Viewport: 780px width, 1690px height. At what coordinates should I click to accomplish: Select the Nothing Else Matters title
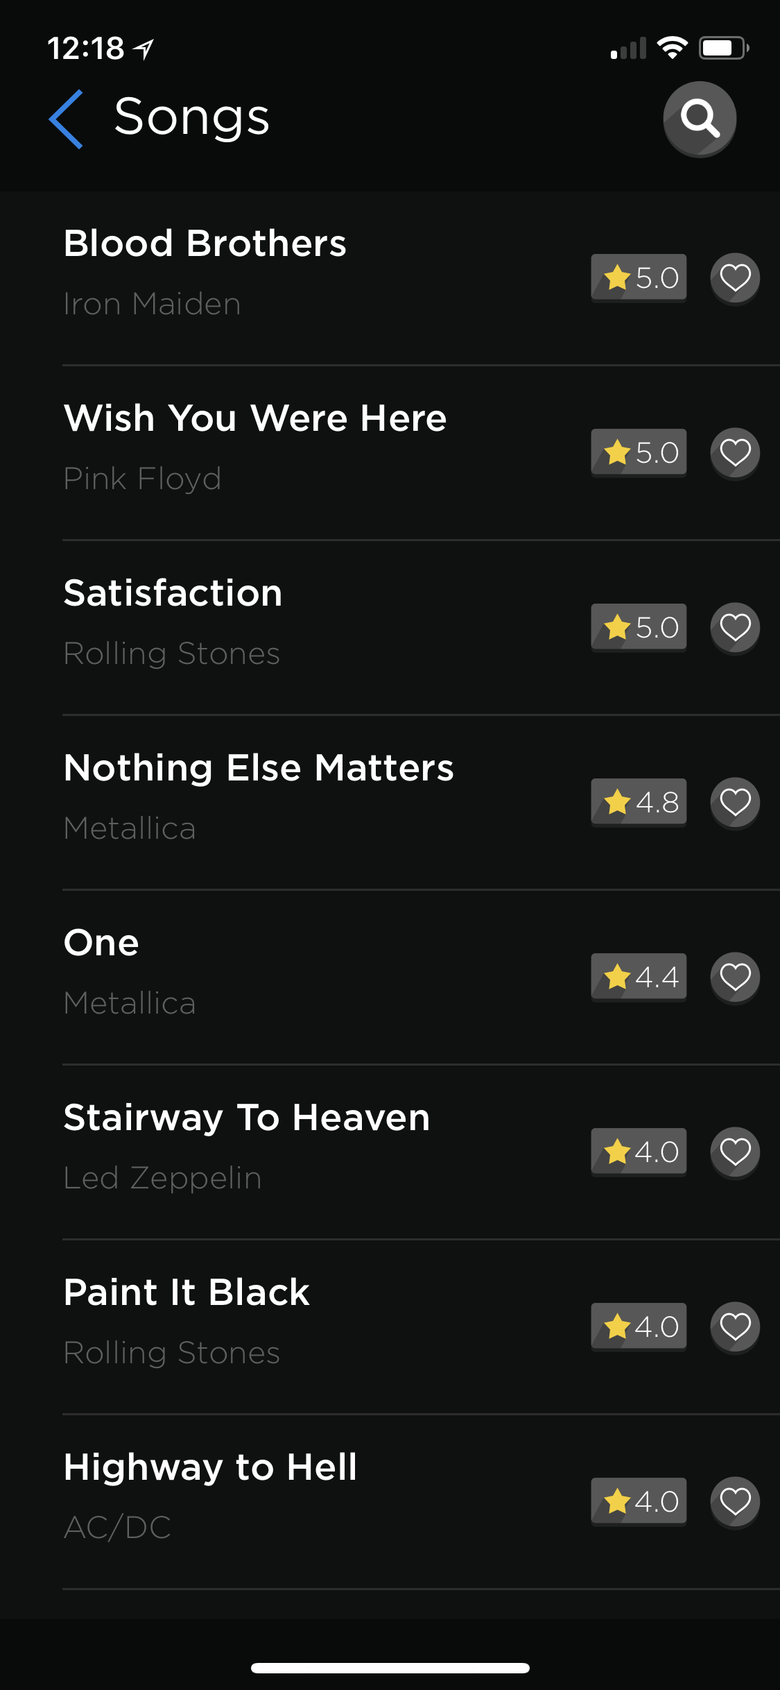259,768
